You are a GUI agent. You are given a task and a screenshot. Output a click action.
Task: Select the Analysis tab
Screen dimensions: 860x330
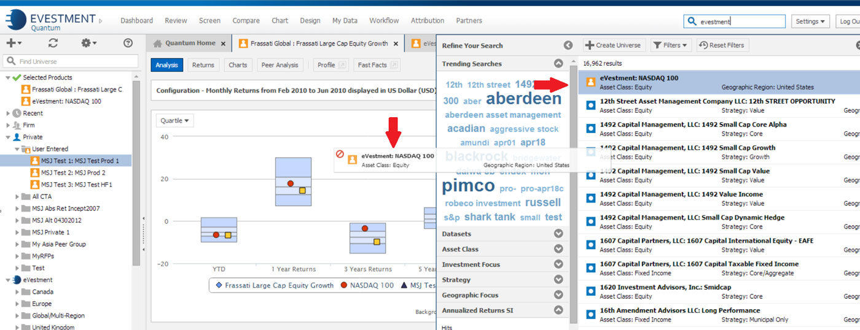coord(166,65)
